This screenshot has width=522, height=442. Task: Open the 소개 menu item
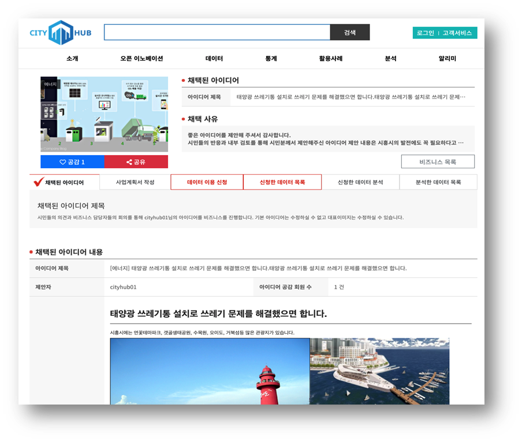coord(72,58)
